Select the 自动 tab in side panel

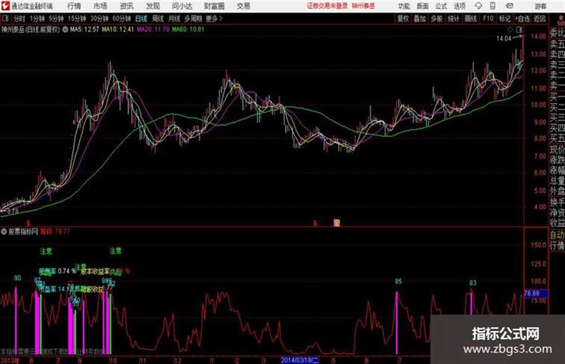coord(557,235)
